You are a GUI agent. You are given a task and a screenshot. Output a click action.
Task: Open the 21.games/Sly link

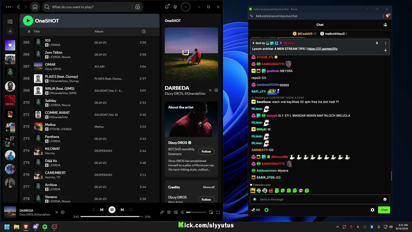click(x=322, y=49)
